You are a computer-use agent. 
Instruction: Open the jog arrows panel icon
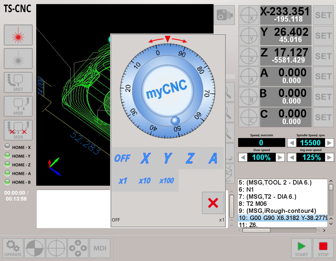(x=78, y=248)
